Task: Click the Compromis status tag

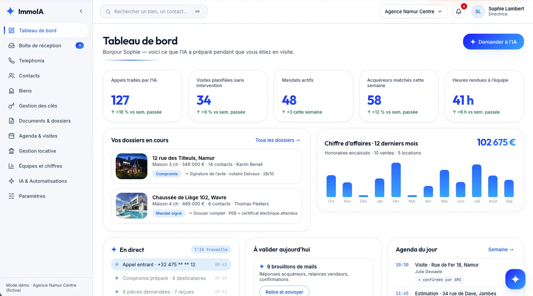Action: (167, 174)
